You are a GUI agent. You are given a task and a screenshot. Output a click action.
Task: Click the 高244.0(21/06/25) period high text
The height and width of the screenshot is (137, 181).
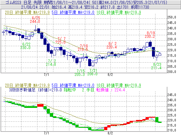point(115,2)
